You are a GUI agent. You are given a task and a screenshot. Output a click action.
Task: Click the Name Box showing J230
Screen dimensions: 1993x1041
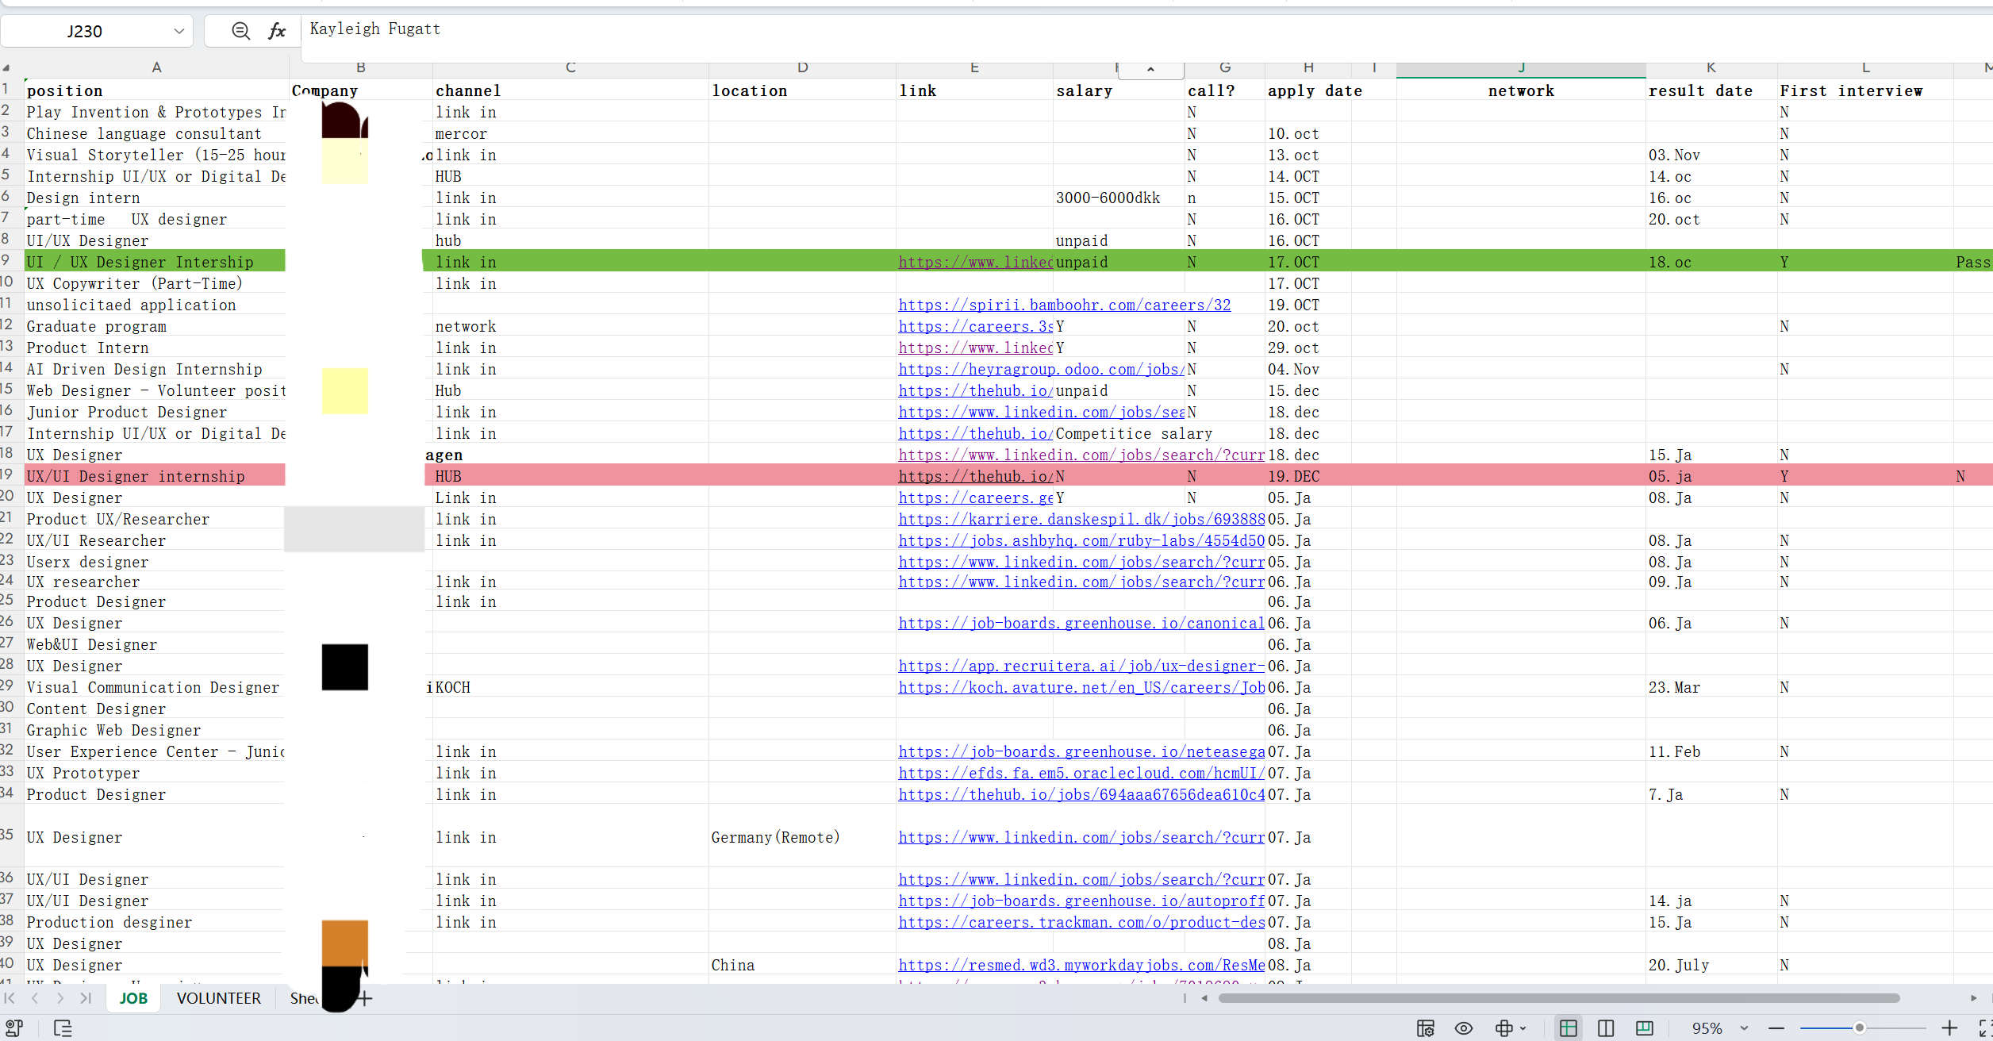pyautogui.click(x=85, y=31)
